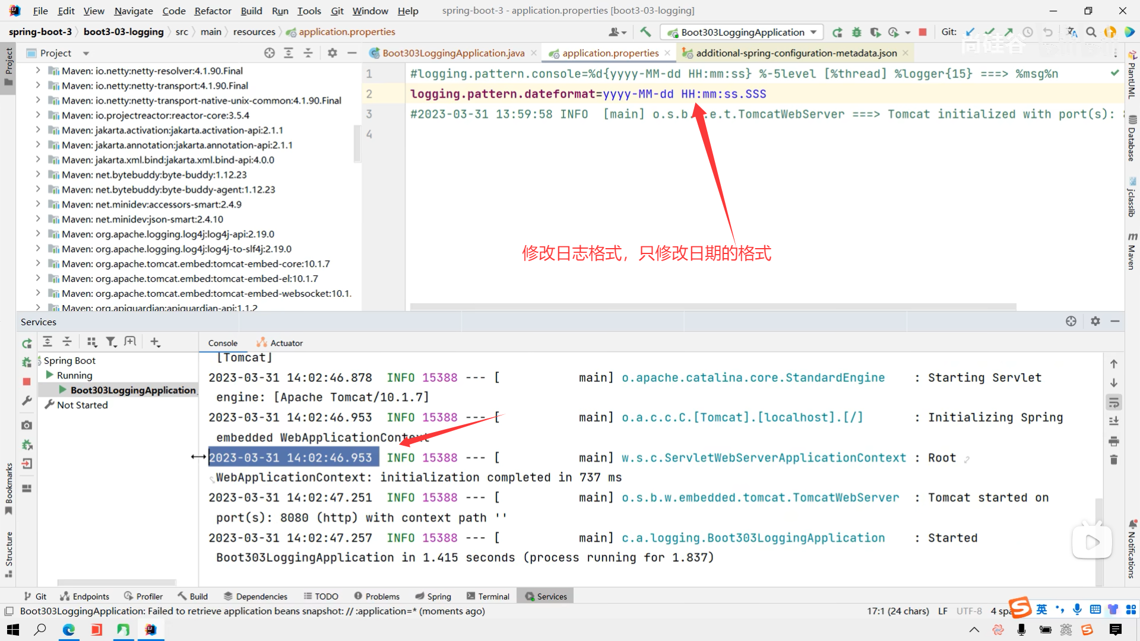This screenshot has height=641, width=1140.
Task: Click the editor horizontal scrollbar
Action: (712, 307)
